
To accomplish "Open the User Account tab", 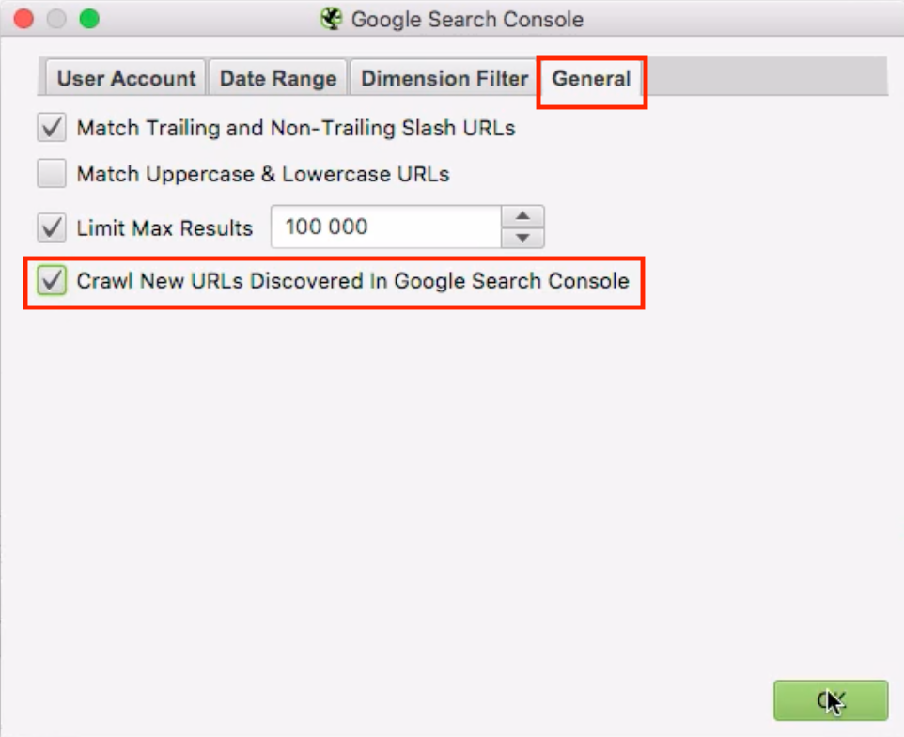I will (126, 78).
